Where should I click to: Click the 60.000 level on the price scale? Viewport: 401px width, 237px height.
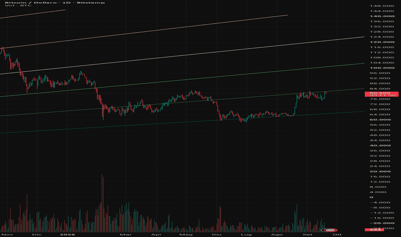click(380, 120)
